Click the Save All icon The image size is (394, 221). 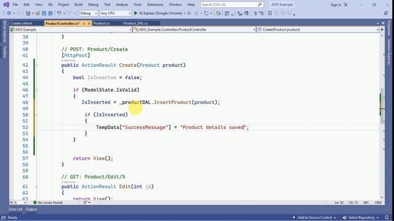[50, 14]
